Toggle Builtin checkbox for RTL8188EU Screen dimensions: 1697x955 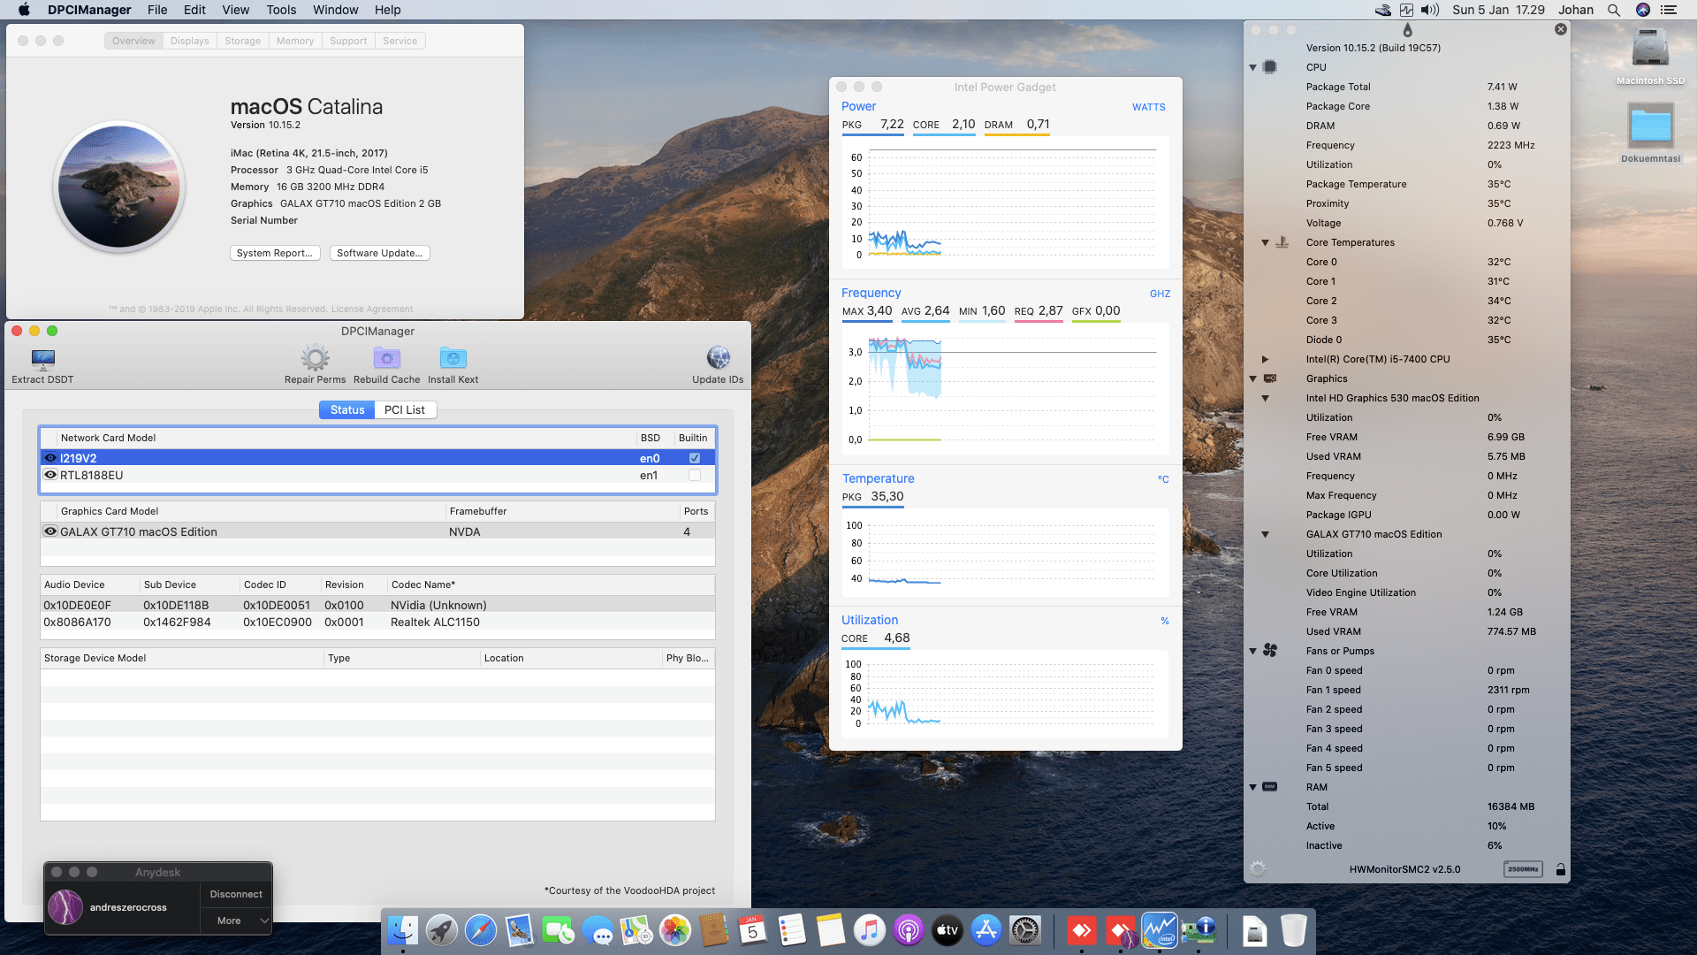[695, 475]
